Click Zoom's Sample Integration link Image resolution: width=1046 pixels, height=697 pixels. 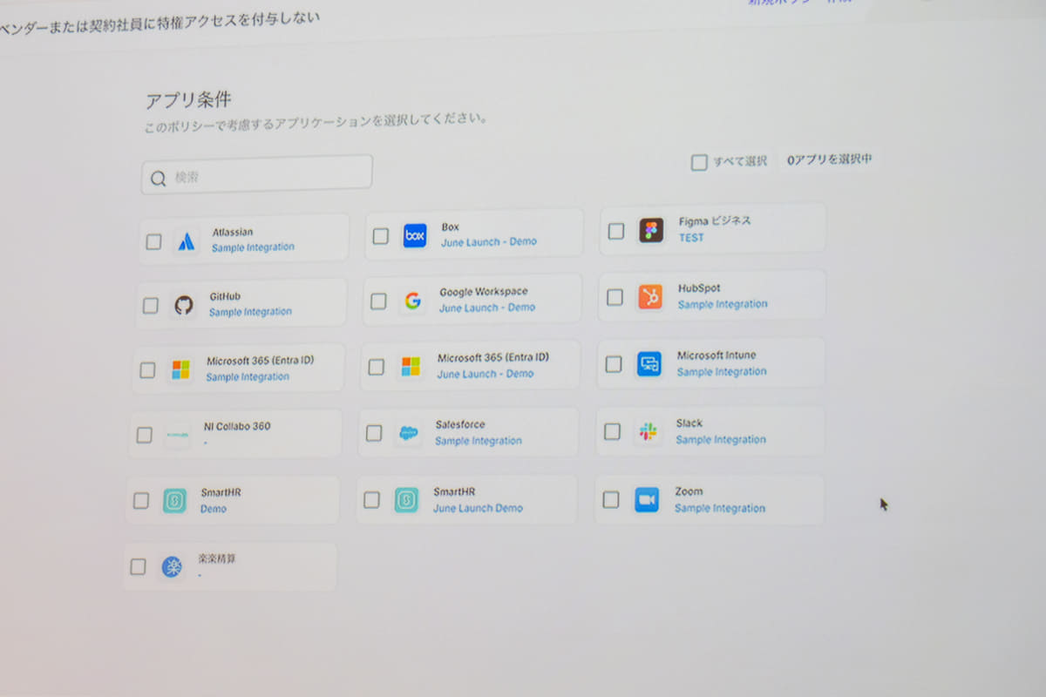coord(719,508)
